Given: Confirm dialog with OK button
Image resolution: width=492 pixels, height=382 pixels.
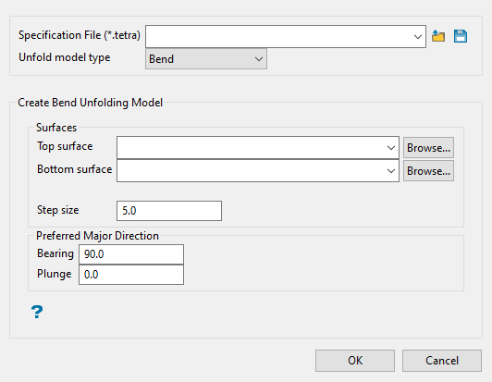Looking at the screenshot, I should click(355, 361).
